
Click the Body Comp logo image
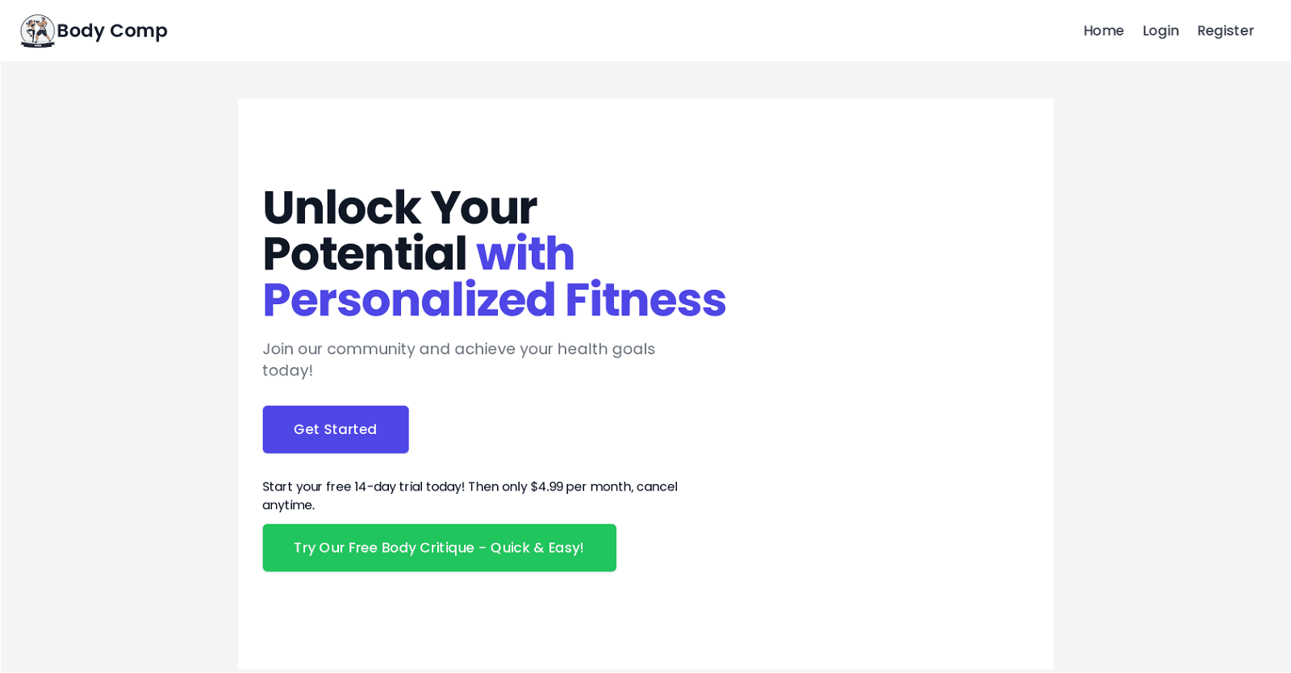coord(37,31)
